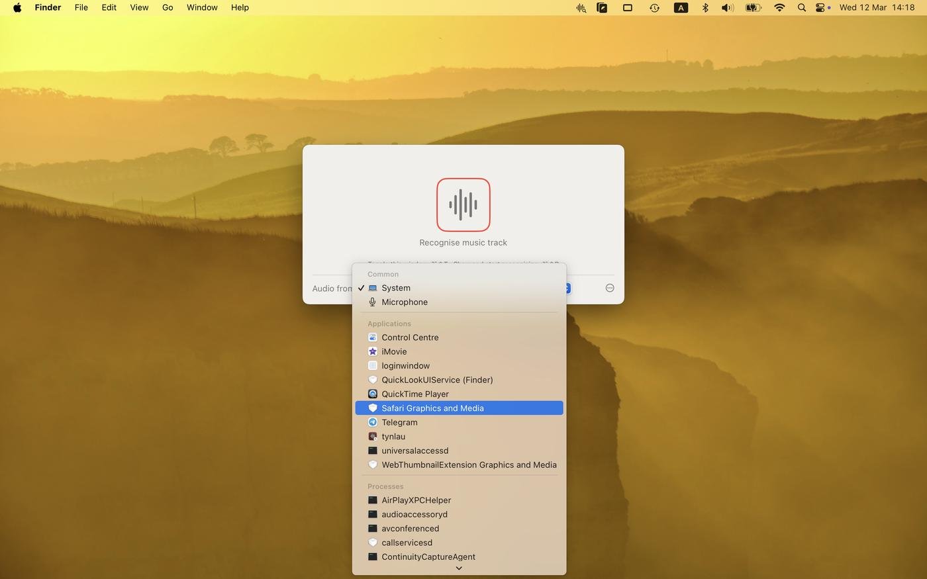This screenshot has height=579, width=927.
Task: Click the date and time clock
Action: click(877, 8)
